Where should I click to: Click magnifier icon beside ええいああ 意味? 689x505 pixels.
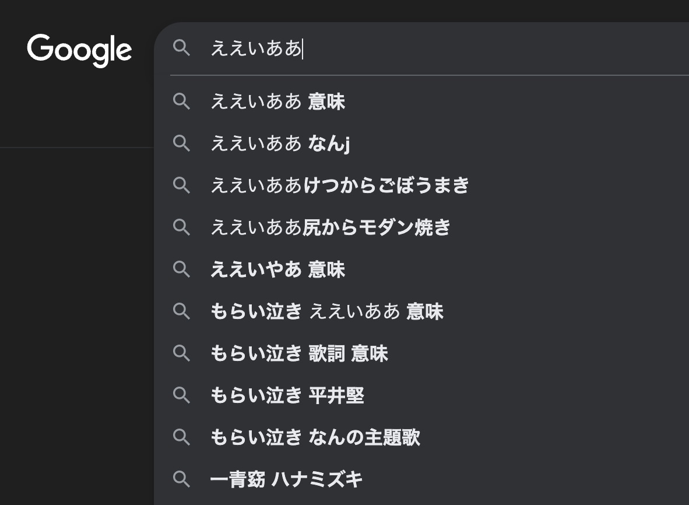[x=182, y=102]
